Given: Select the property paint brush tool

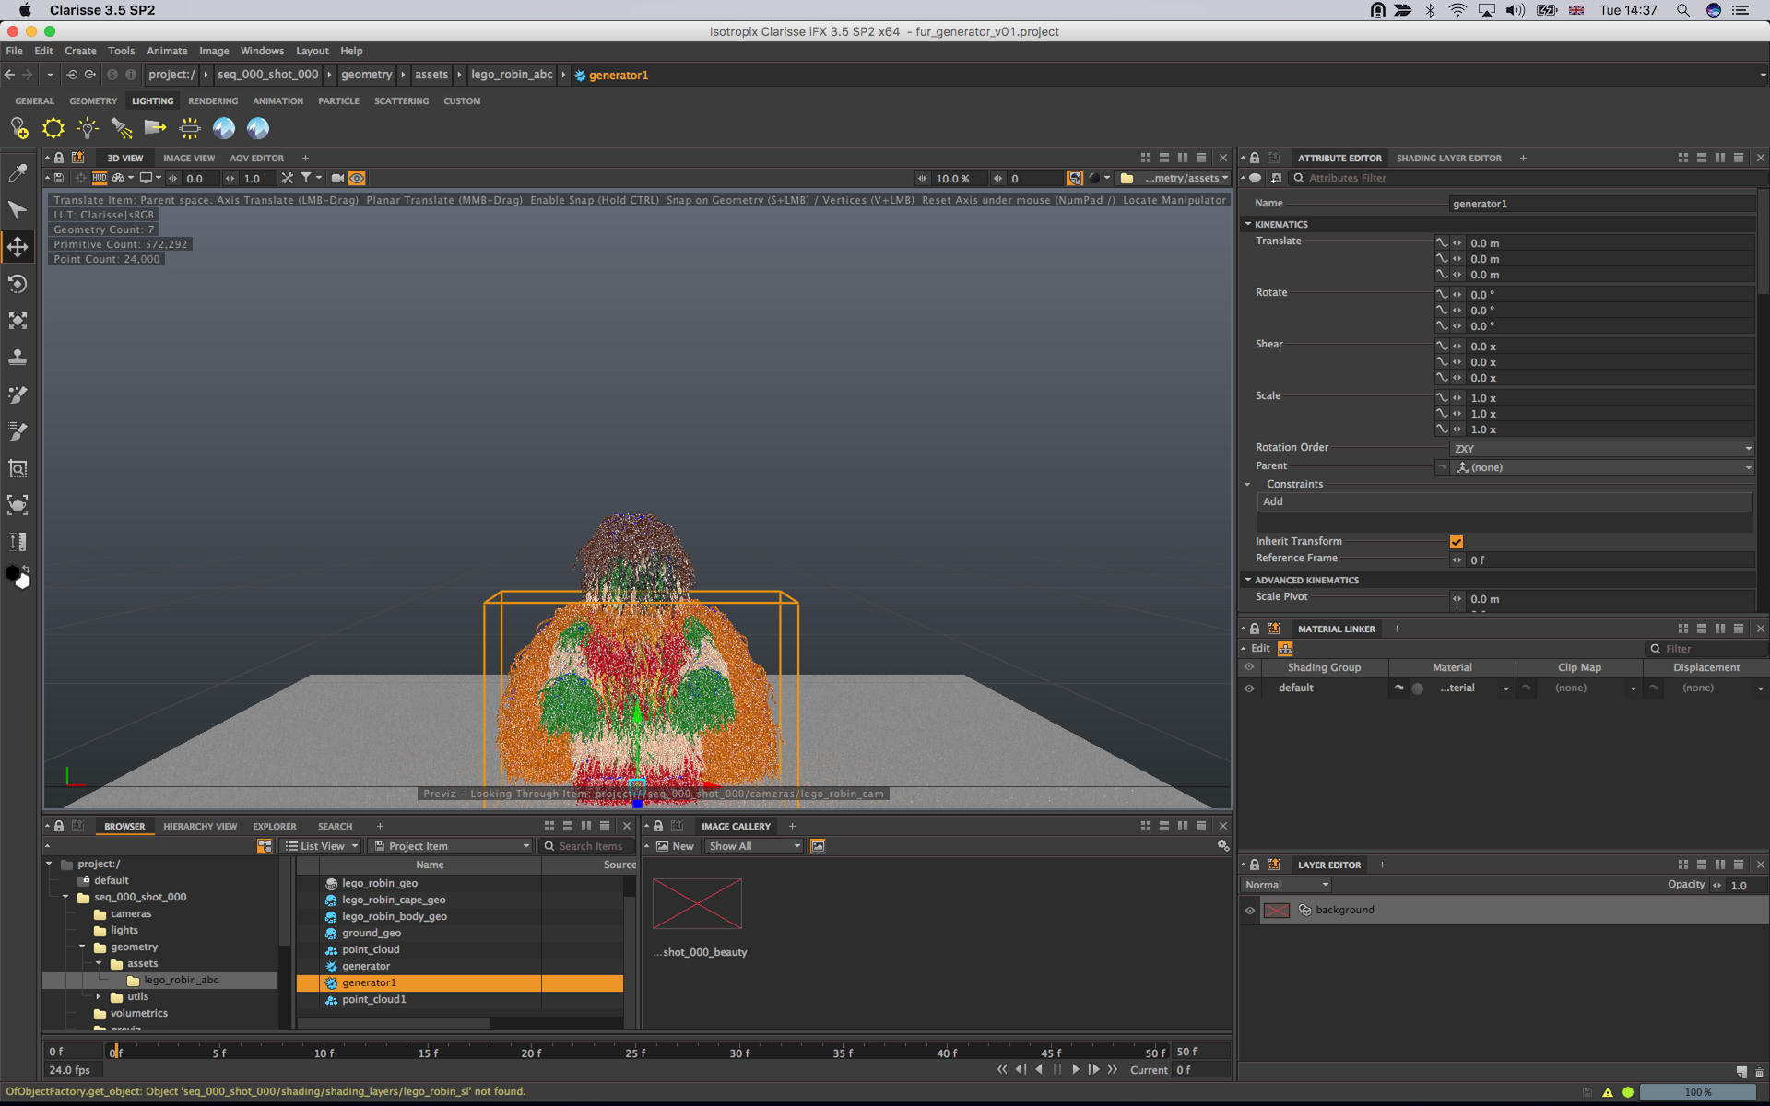Looking at the screenshot, I should (x=18, y=431).
